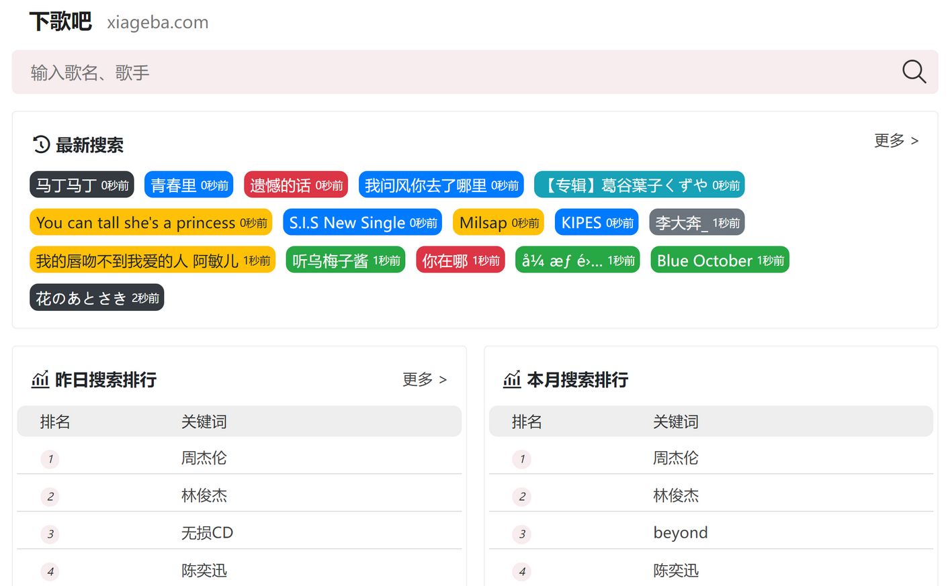Open 无损CD in yesterday's ranking

click(x=207, y=533)
